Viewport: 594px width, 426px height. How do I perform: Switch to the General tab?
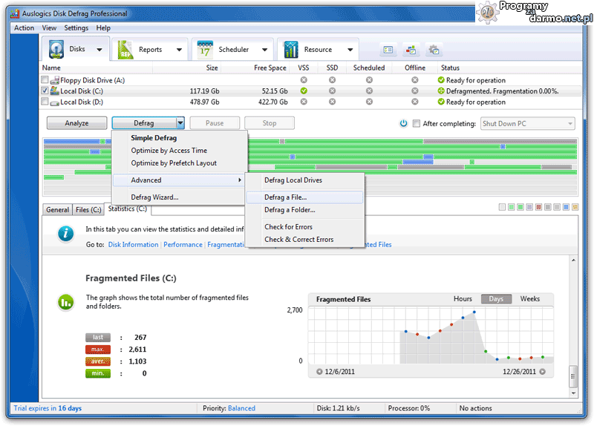(x=57, y=210)
